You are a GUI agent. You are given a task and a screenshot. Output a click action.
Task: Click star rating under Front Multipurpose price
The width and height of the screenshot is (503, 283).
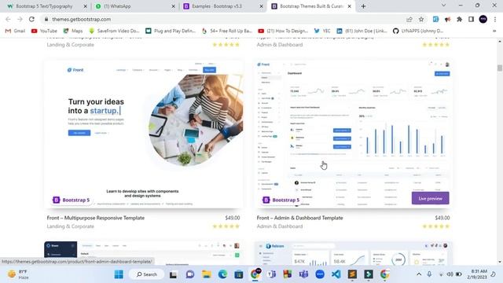tap(226, 226)
